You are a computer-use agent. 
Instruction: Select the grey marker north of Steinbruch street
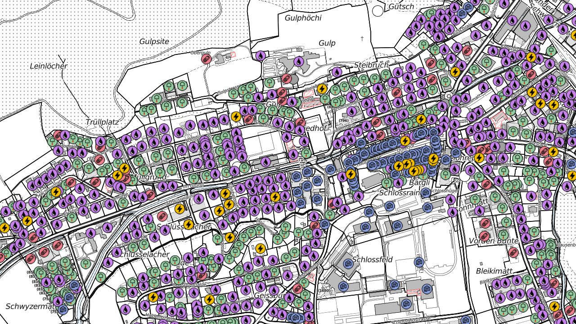tap(294, 79)
